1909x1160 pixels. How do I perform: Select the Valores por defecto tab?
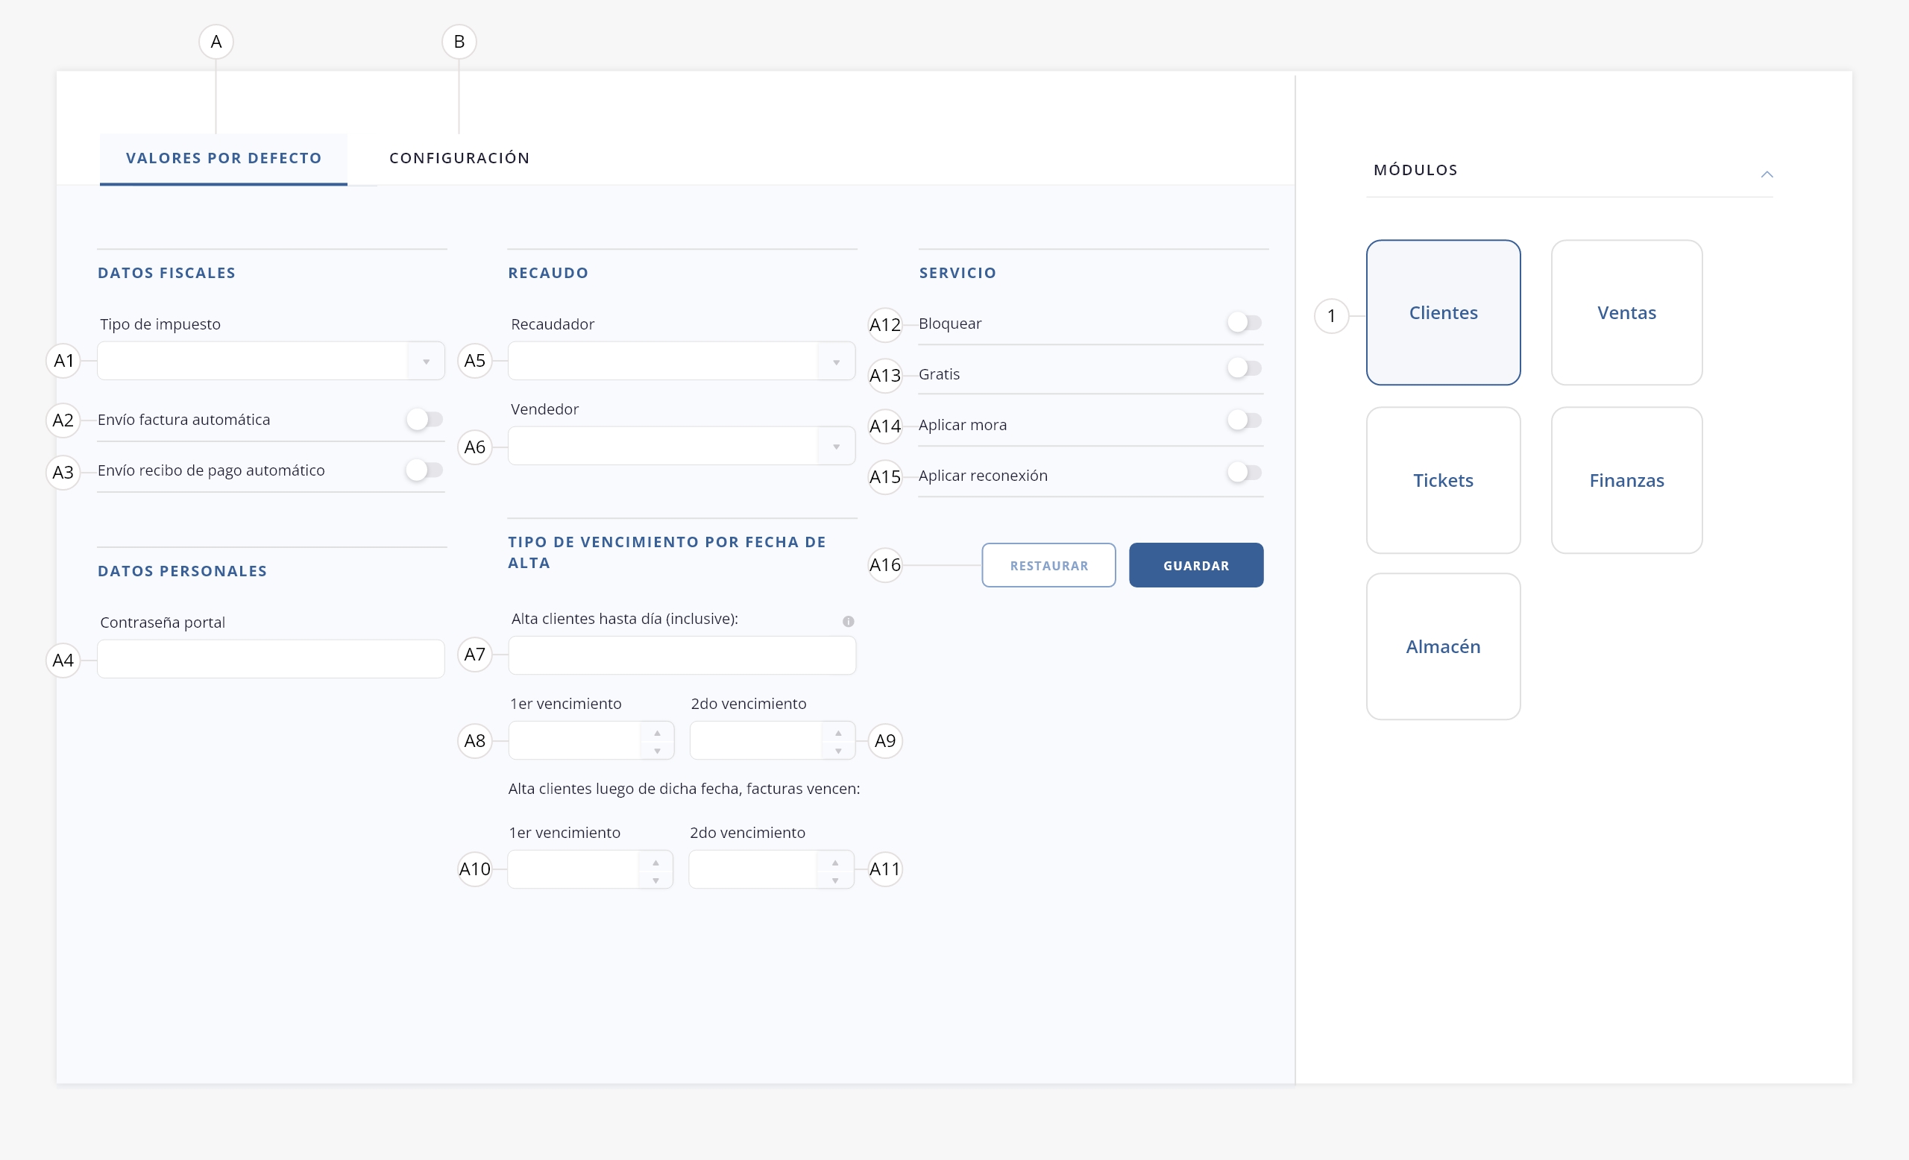223,158
